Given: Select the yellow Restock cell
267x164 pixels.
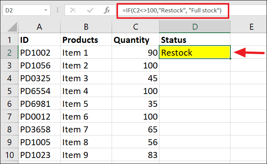Looking at the screenshot, I should [x=195, y=53].
